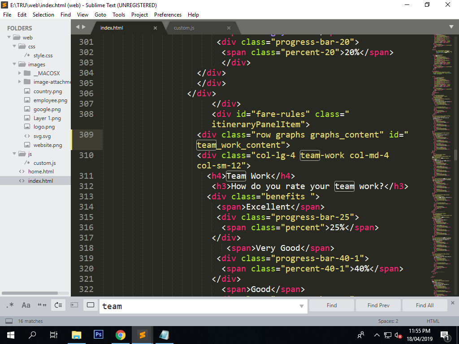Toggle regular expression search option
The height and width of the screenshot is (344, 459).
(10, 305)
